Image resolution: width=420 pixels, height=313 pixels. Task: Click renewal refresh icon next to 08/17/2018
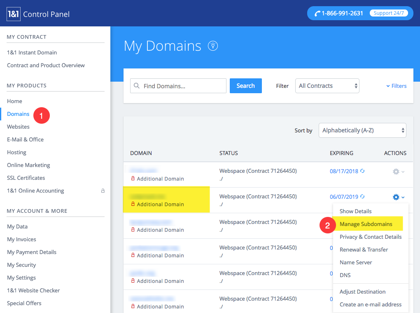(362, 171)
